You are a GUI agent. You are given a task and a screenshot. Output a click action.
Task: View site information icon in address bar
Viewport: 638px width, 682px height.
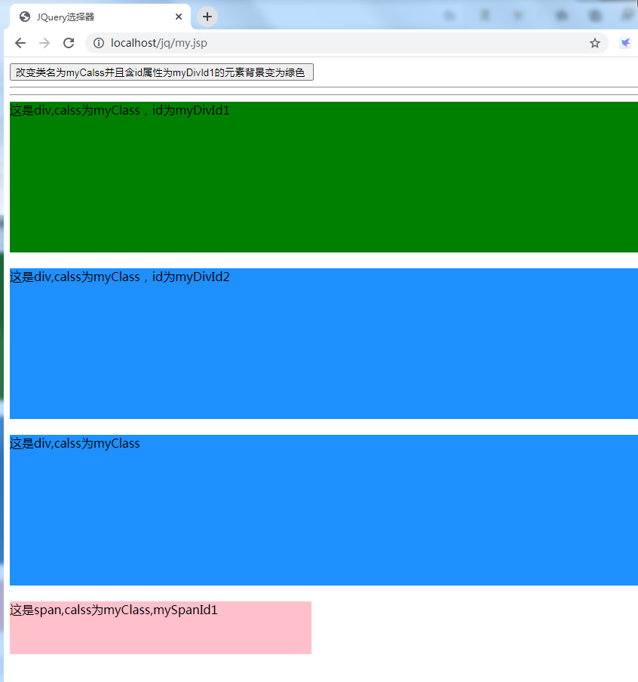coord(99,43)
